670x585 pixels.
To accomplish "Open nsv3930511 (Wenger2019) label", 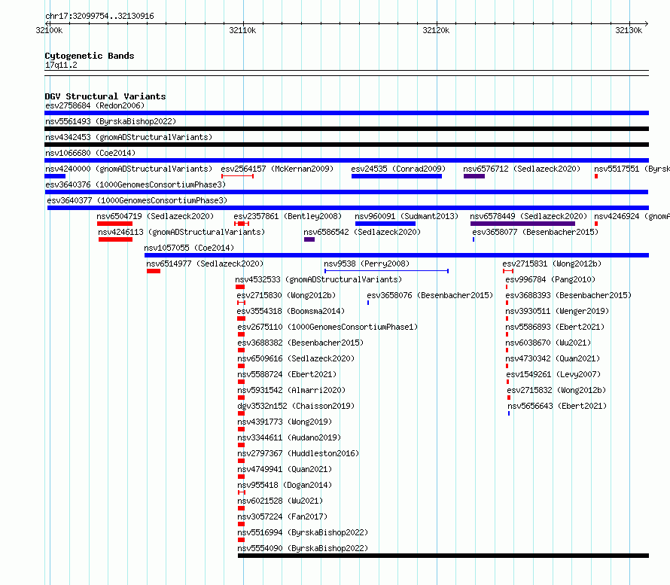I will pyautogui.click(x=557, y=311).
